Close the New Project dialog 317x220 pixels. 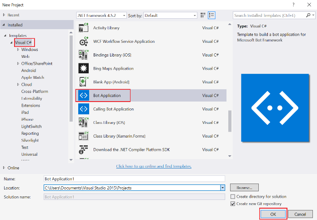(309, 5)
